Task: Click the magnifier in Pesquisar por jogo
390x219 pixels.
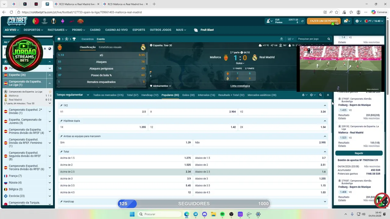Action: pyautogui.click(x=329, y=39)
